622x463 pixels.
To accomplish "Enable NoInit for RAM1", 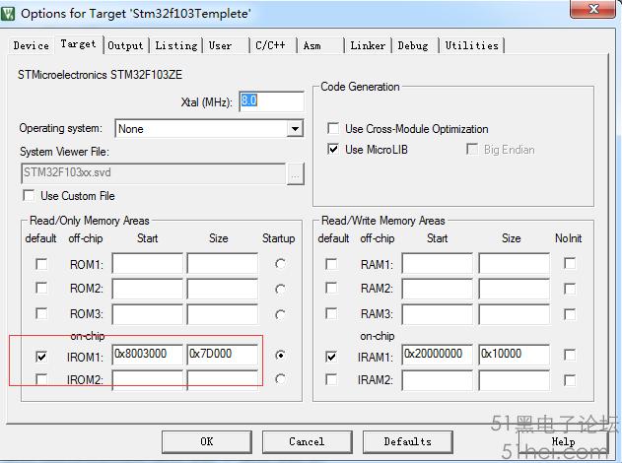I will click(570, 263).
